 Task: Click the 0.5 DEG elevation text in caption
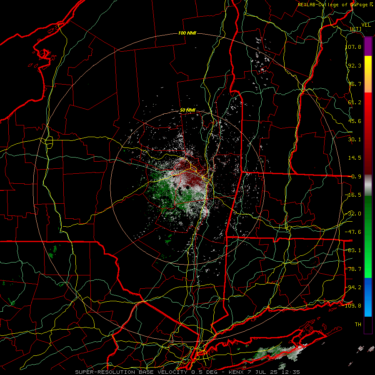coord(206,372)
